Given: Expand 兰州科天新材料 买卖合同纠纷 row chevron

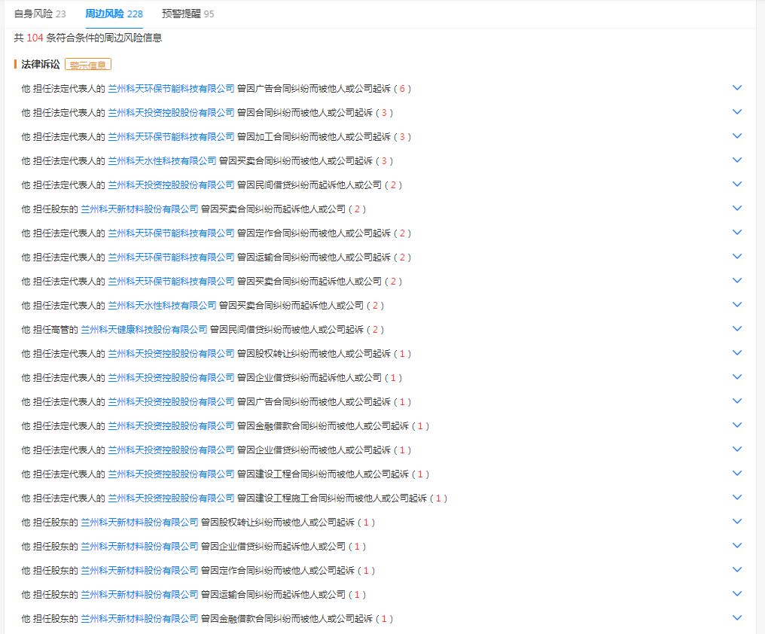Looking at the screenshot, I should 737,208.
